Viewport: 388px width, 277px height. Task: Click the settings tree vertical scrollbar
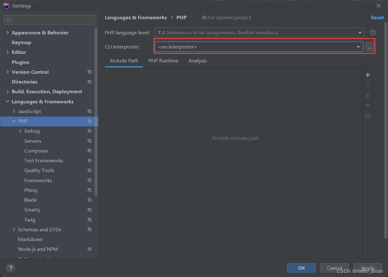click(96, 112)
